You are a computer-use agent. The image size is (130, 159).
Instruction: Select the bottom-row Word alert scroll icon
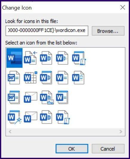tap(63, 117)
